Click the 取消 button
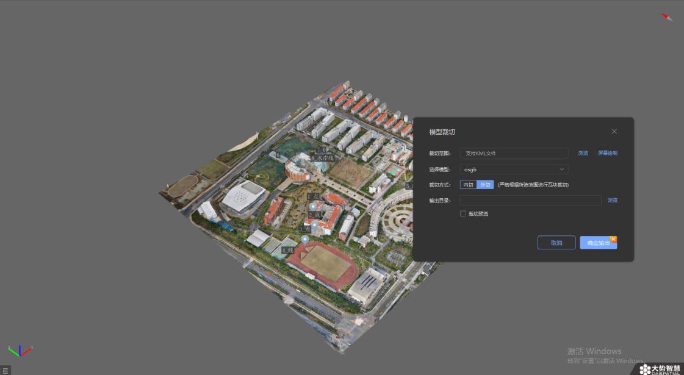This screenshot has width=684, height=375. [x=556, y=243]
